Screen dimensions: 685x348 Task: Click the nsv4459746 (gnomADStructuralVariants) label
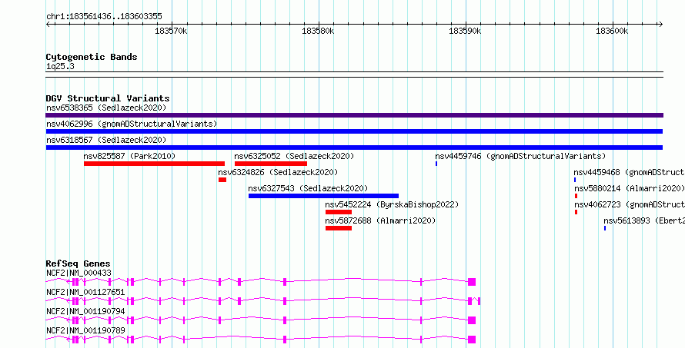pos(520,156)
